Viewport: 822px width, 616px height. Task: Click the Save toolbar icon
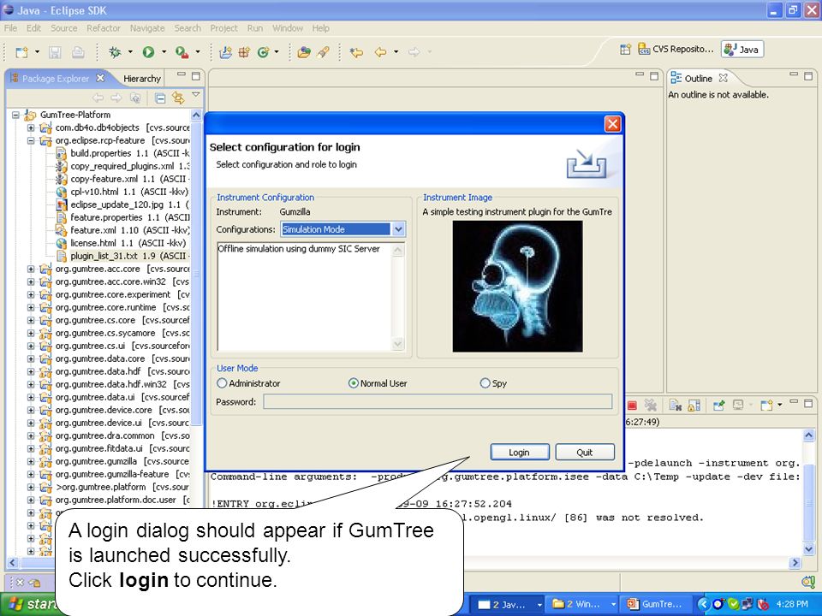point(55,52)
